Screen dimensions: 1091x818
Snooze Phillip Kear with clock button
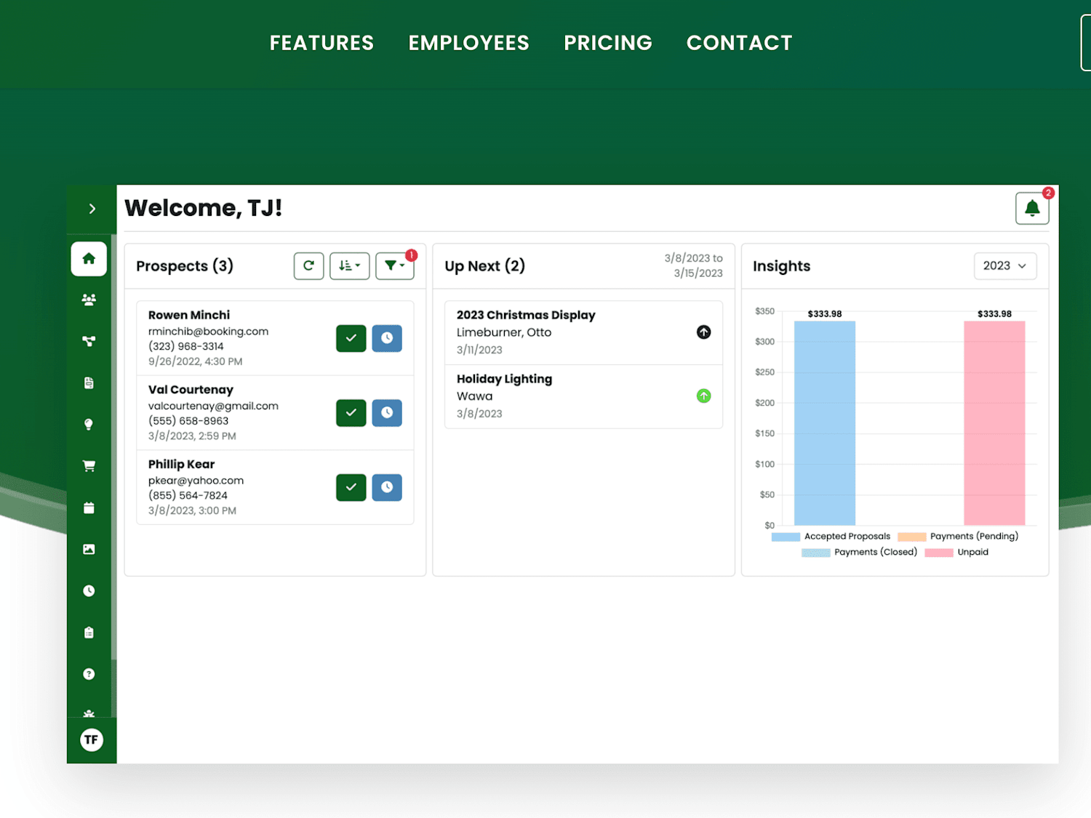(x=387, y=488)
